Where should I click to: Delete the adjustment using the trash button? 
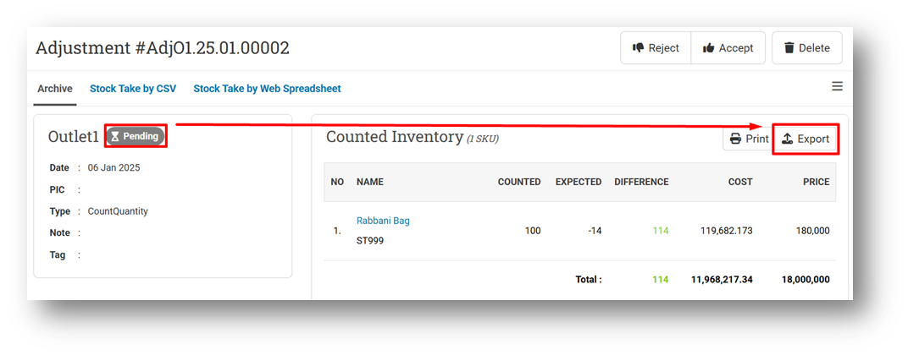pyautogui.click(x=806, y=48)
